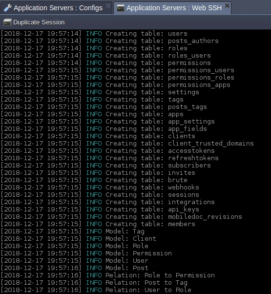Click the 'Creating table: users' log line
This screenshot has width=271, height=294.
[94, 34]
